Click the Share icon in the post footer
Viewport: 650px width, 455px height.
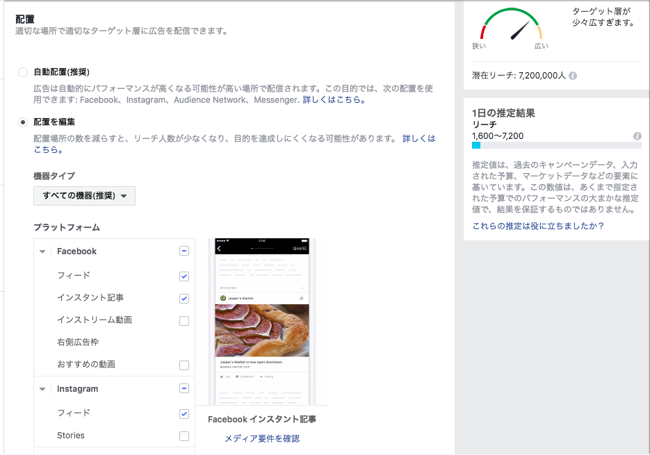[x=261, y=376]
